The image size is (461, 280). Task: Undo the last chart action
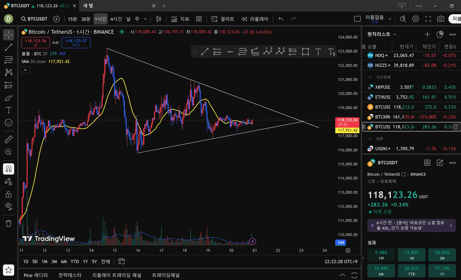click(x=281, y=19)
